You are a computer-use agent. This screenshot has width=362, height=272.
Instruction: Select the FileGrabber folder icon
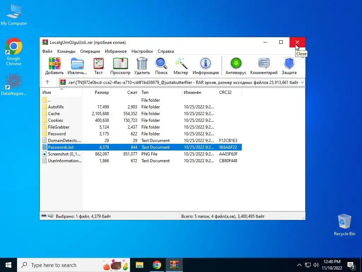[x=45, y=127]
